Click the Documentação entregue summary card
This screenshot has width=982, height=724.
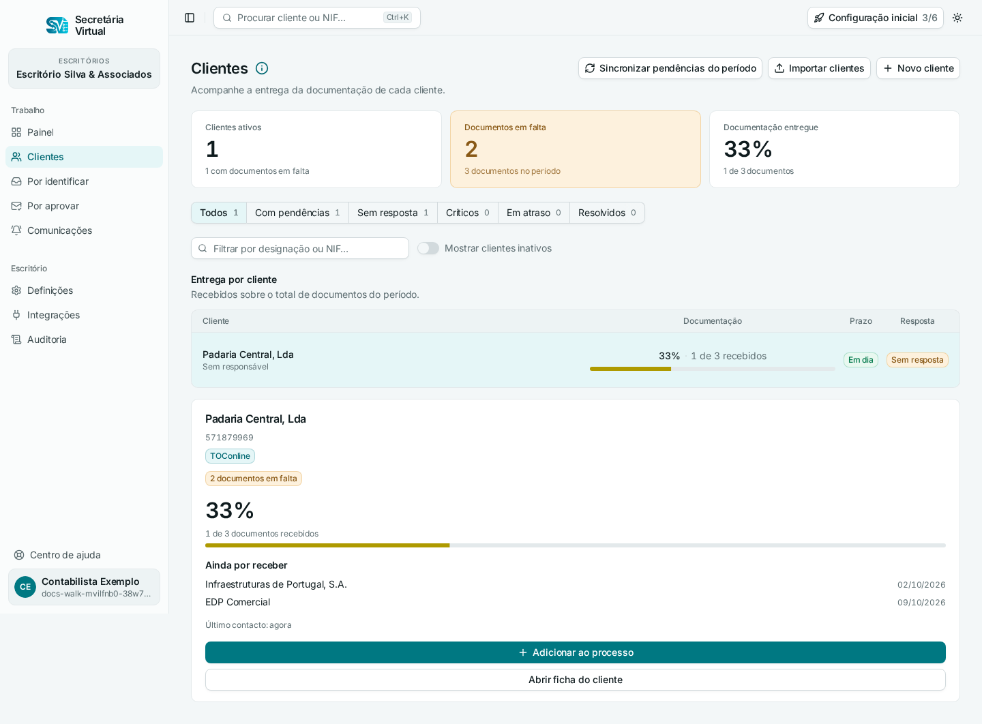coord(835,149)
